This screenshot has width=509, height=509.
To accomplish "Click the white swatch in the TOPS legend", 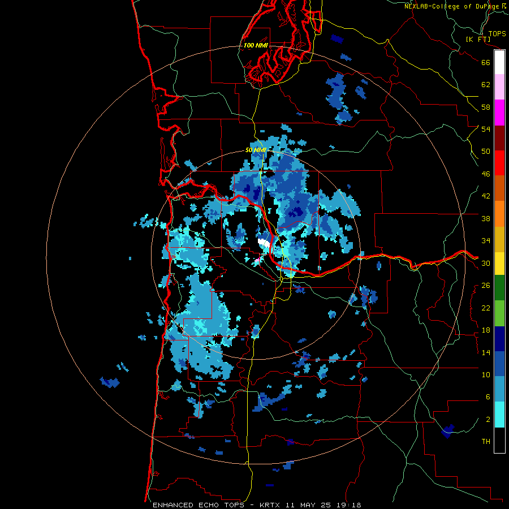I will click(x=499, y=62).
